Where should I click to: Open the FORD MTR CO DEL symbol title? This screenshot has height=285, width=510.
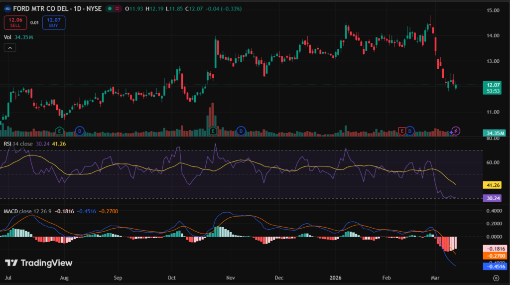(44, 8)
